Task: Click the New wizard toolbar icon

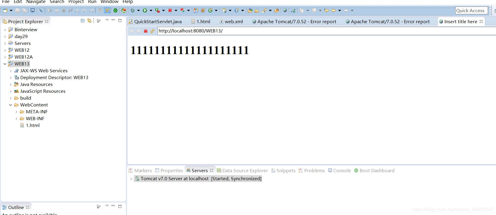Action: 5,10
